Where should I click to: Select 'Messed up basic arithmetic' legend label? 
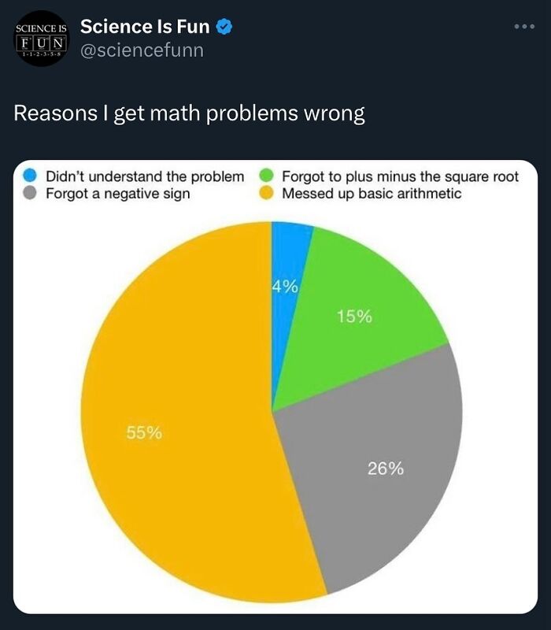(x=372, y=193)
